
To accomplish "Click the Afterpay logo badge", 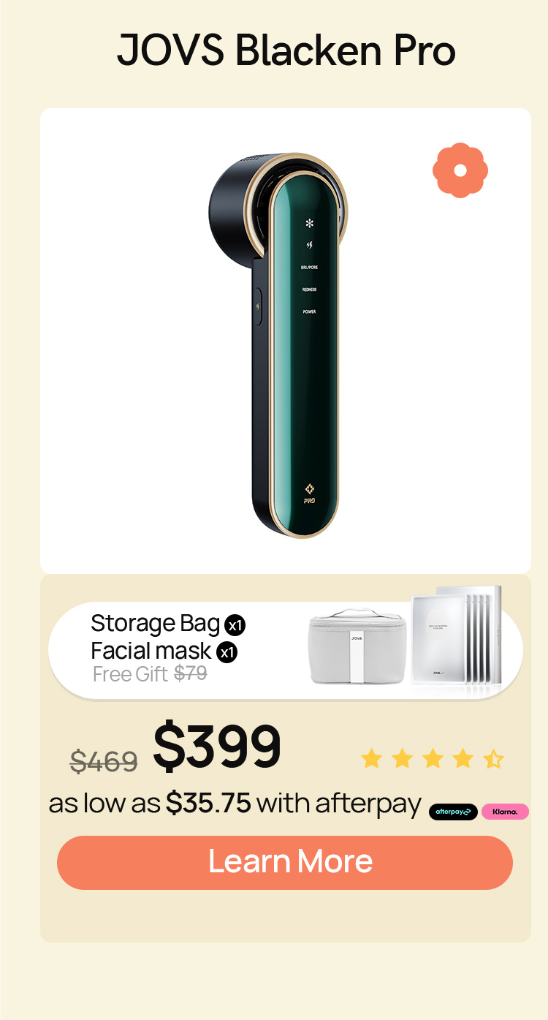I will click(453, 812).
